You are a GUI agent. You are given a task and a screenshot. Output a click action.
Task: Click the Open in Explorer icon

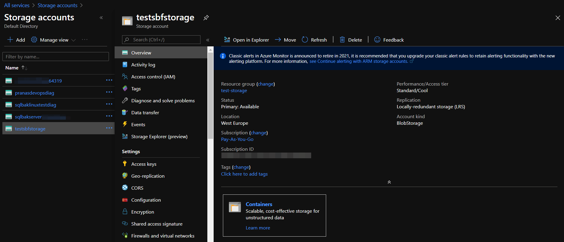(x=227, y=40)
